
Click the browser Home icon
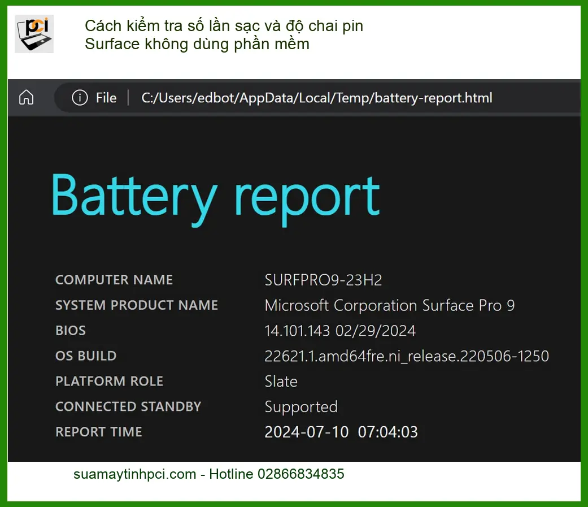coord(26,98)
